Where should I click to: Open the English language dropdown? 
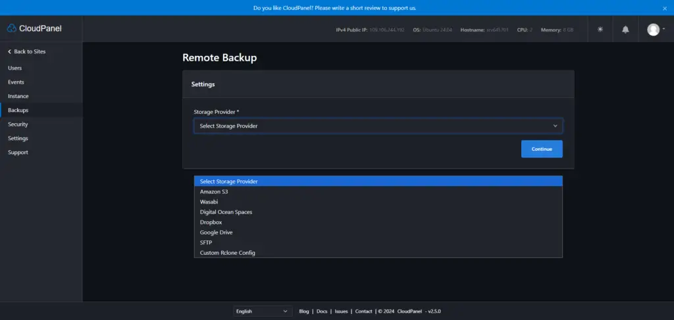[263, 311]
